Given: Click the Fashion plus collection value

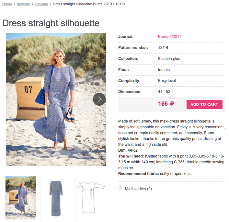Looking at the screenshot, I should 169,59.
